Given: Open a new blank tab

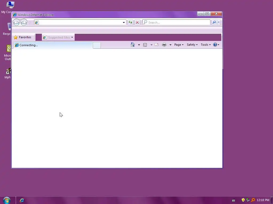Looking at the screenshot, I should [x=97, y=45].
